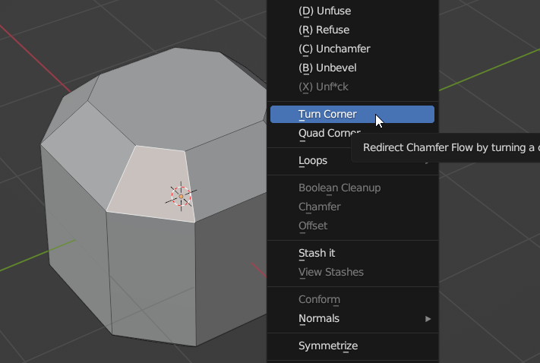Select the Offset option

point(313,226)
